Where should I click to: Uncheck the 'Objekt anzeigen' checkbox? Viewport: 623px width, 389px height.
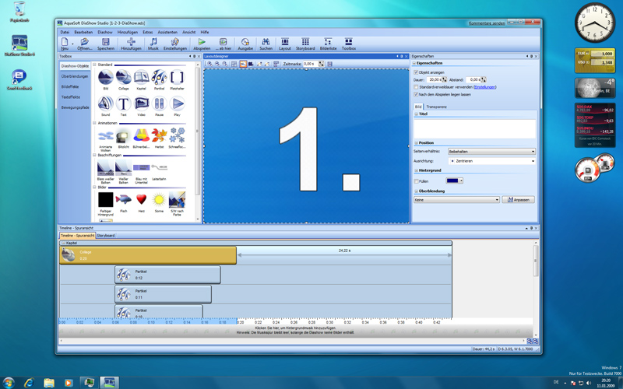point(416,72)
